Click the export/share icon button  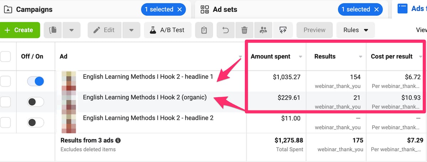coord(283,30)
